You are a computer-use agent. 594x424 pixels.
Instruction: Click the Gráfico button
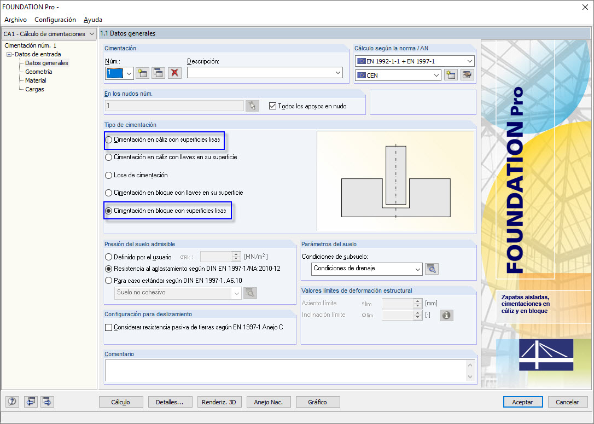[x=317, y=402]
